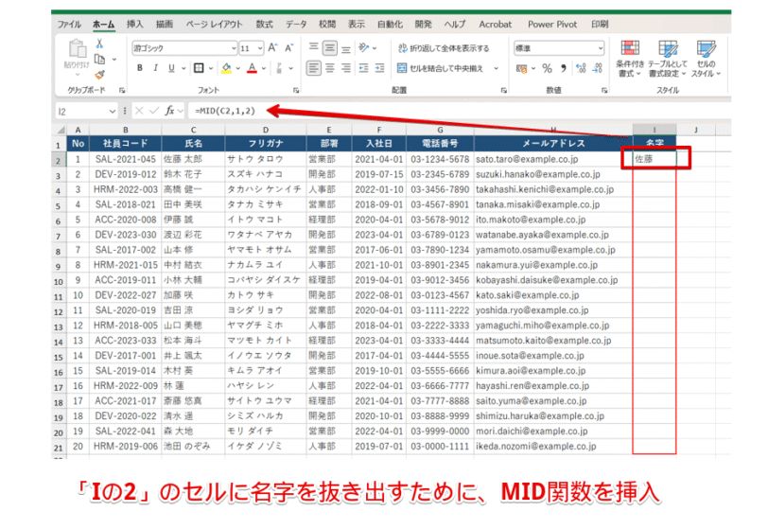768x529 pixels.
Task: Open the number (数値) group dialog launcher
Action: pos(604,90)
